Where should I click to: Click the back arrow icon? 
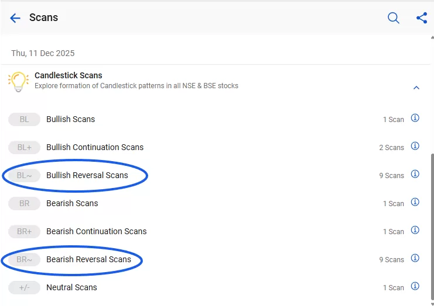click(15, 18)
